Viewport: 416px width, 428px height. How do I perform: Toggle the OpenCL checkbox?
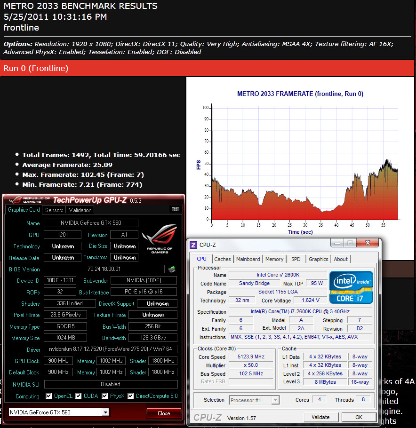point(48,396)
